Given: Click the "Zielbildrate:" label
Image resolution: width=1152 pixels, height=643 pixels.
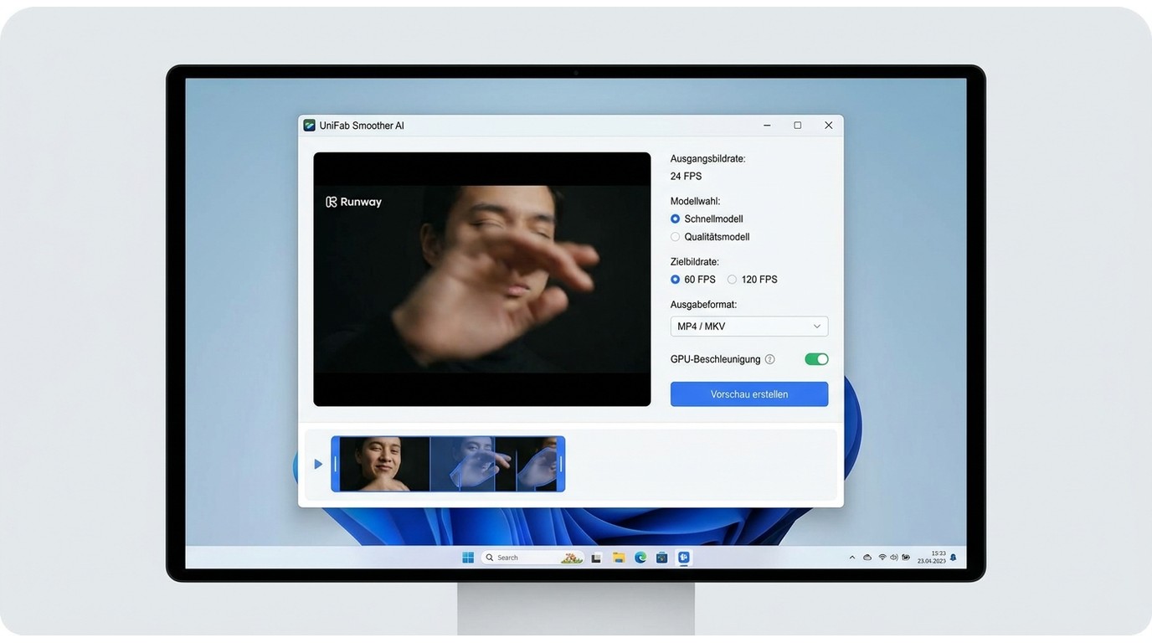Looking at the screenshot, I should pos(695,262).
